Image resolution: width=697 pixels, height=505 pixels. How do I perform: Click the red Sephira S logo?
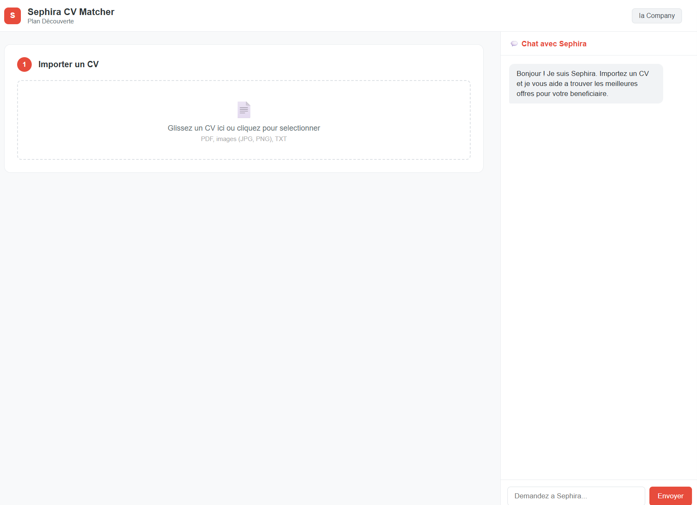(x=13, y=16)
